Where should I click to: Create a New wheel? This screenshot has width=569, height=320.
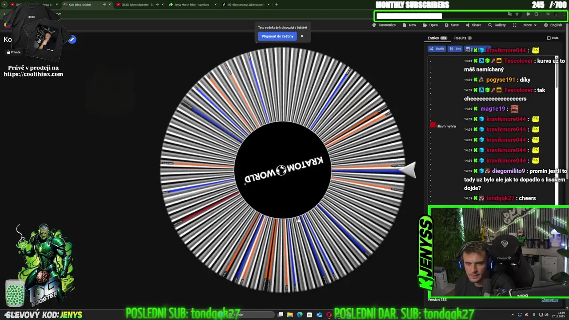point(409,25)
